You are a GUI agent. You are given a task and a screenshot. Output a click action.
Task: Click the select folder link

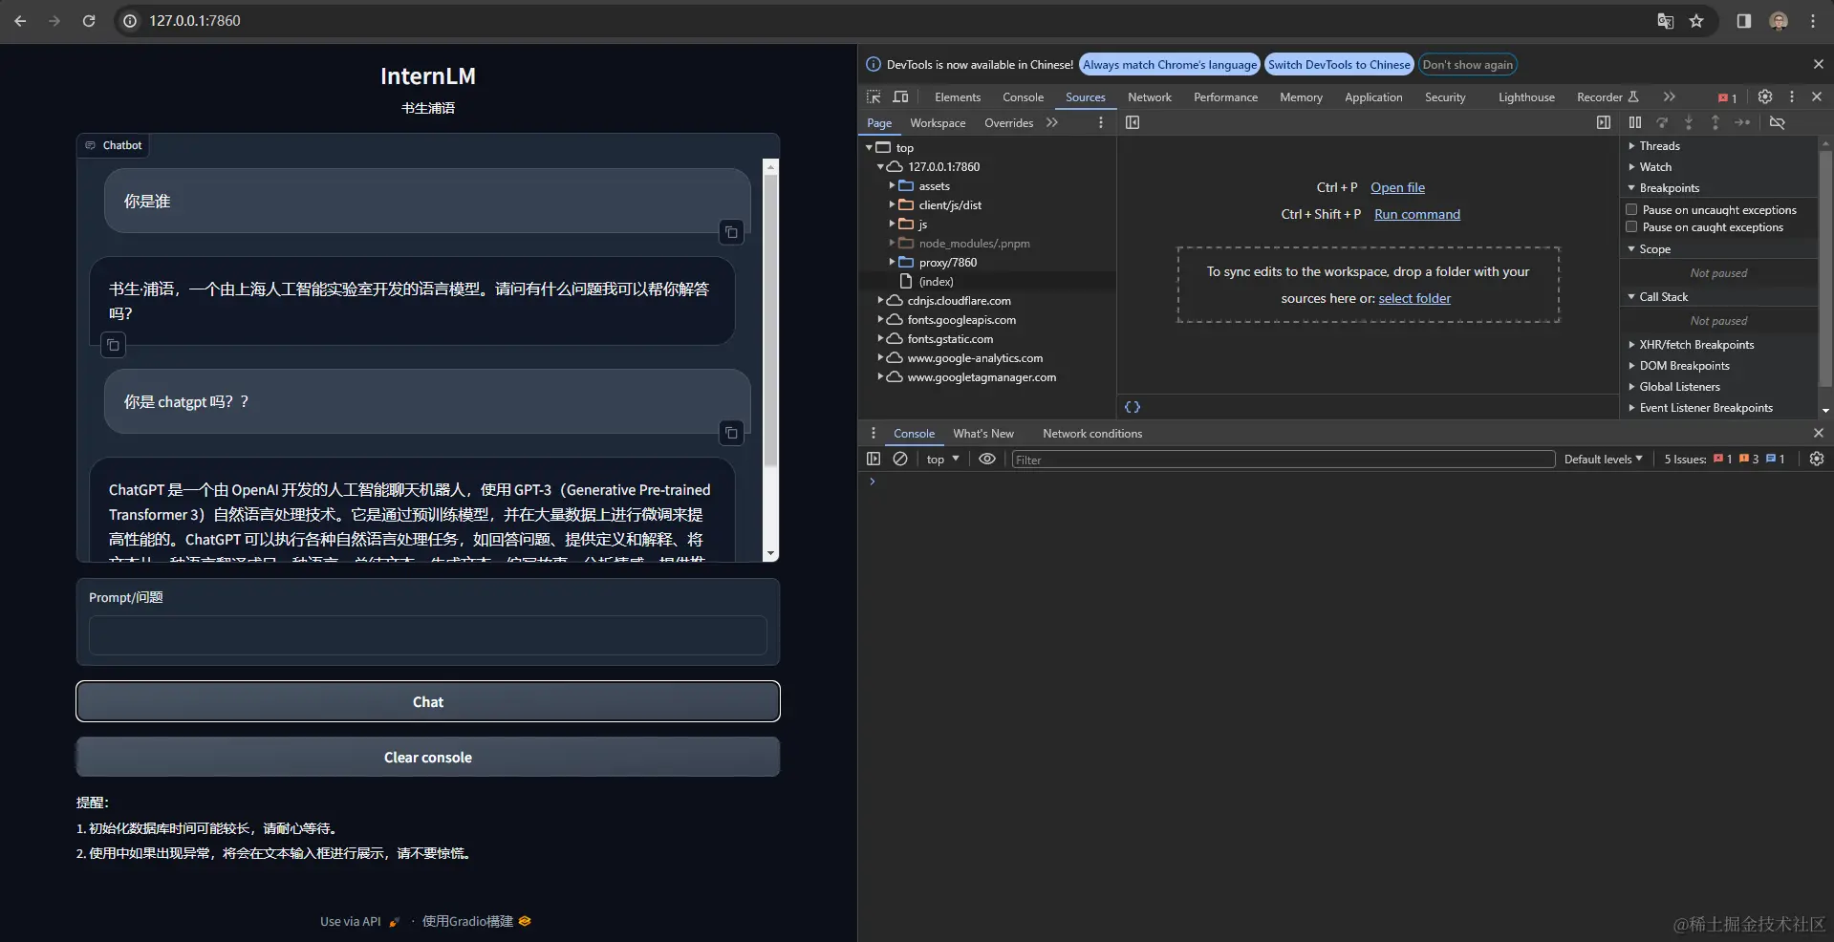pyautogui.click(x=1414, y=298)
